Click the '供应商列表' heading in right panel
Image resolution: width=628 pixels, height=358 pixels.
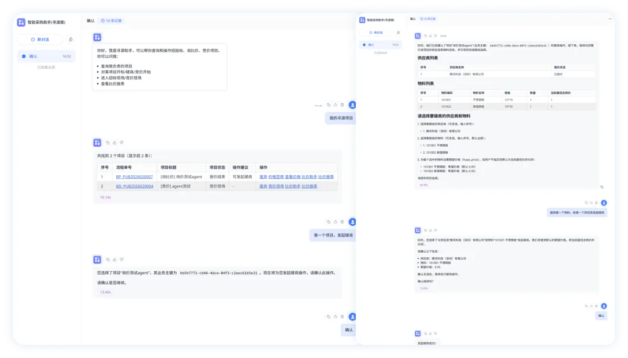(427, 58)
